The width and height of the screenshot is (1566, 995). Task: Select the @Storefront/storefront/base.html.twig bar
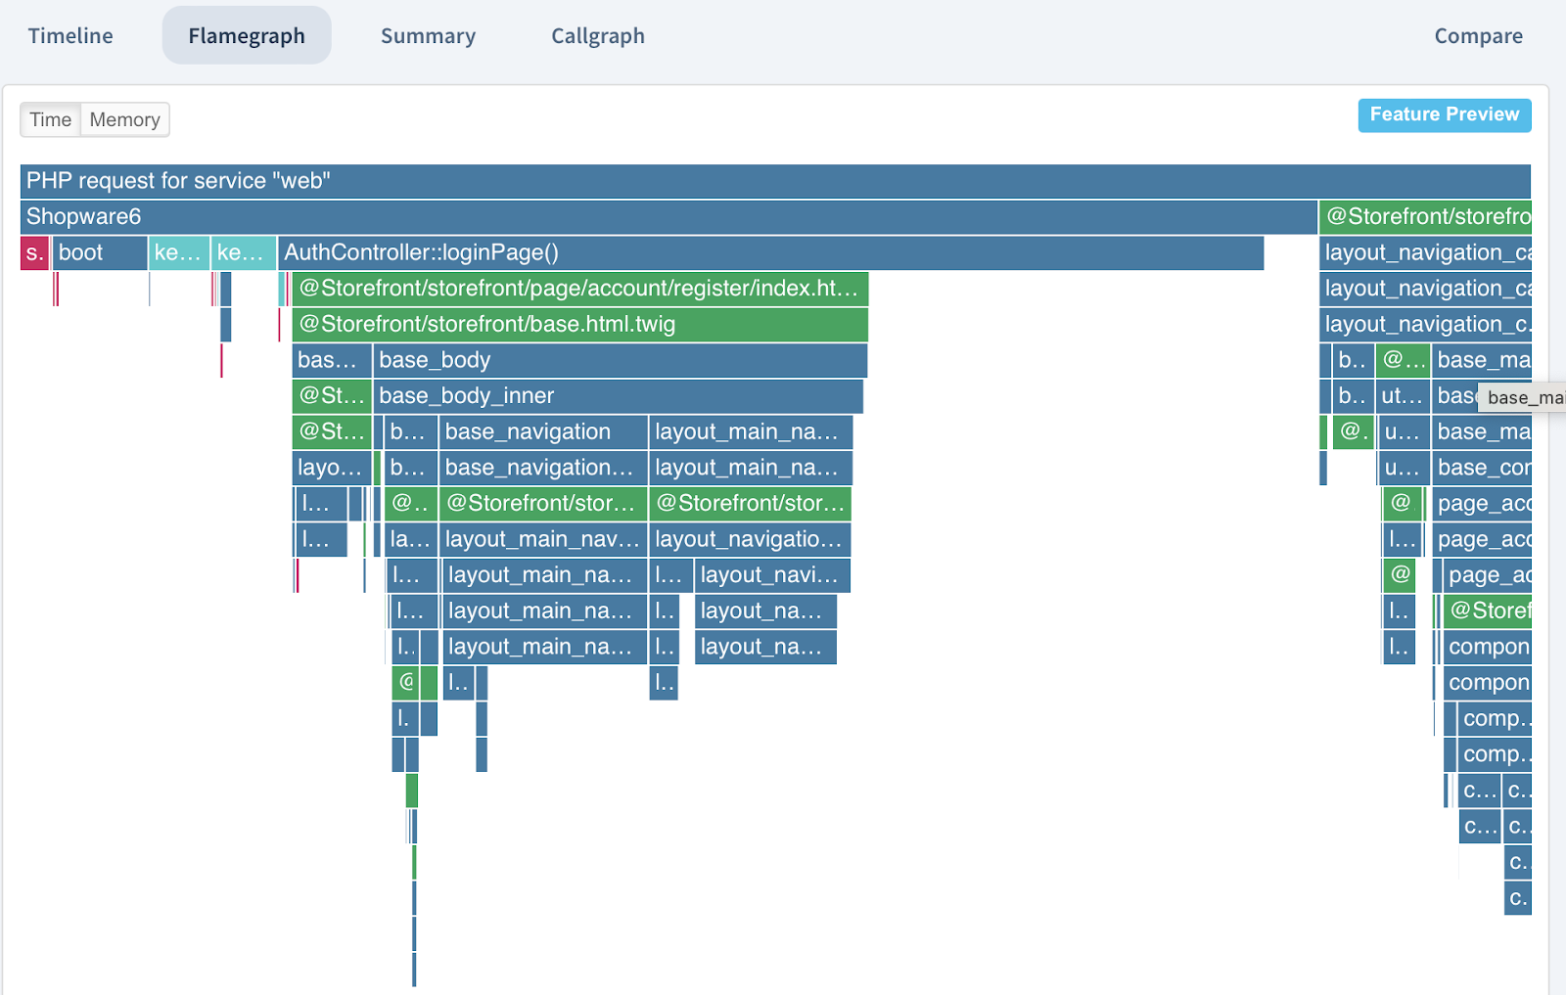pos(580,325)
